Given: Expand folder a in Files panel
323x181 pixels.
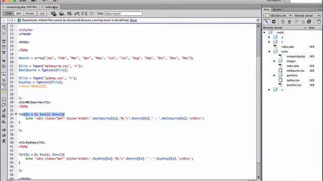Looking at the screenshot, I should pos(269,37).
